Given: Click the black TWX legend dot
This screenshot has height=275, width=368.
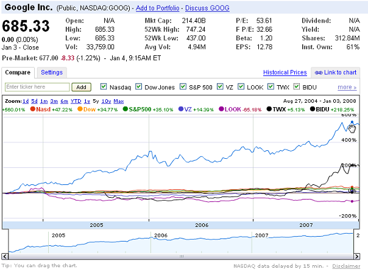Looking at the screenshot, I should point(269,109).
